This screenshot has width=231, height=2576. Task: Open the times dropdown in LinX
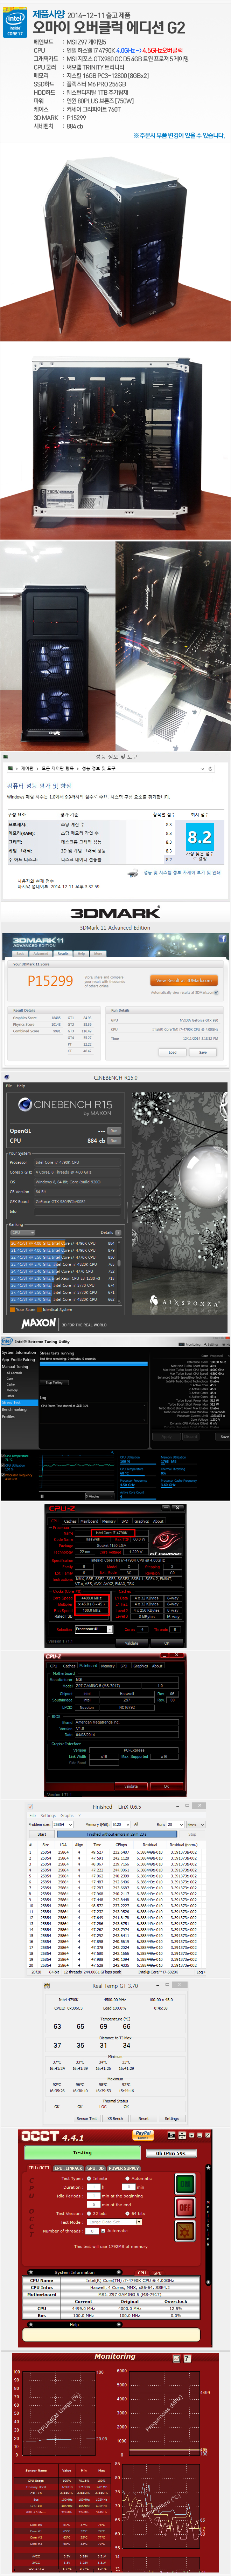pyautogui.click(x=196, y=1824)
